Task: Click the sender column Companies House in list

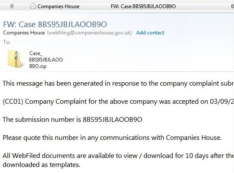Action: (x=59, y=6)
